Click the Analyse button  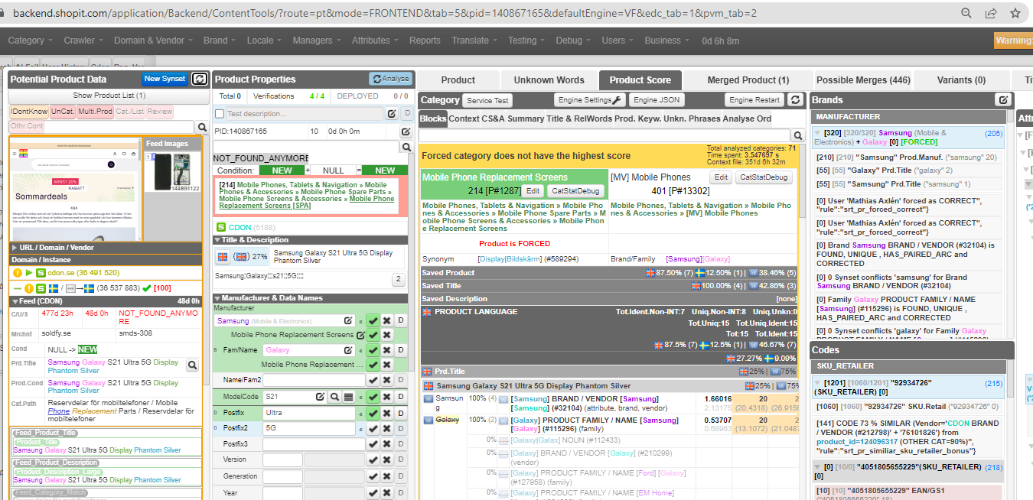click(x=390, y=79)
